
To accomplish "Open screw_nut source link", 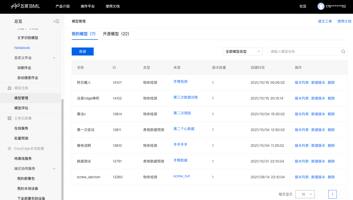I will point(182,176).
